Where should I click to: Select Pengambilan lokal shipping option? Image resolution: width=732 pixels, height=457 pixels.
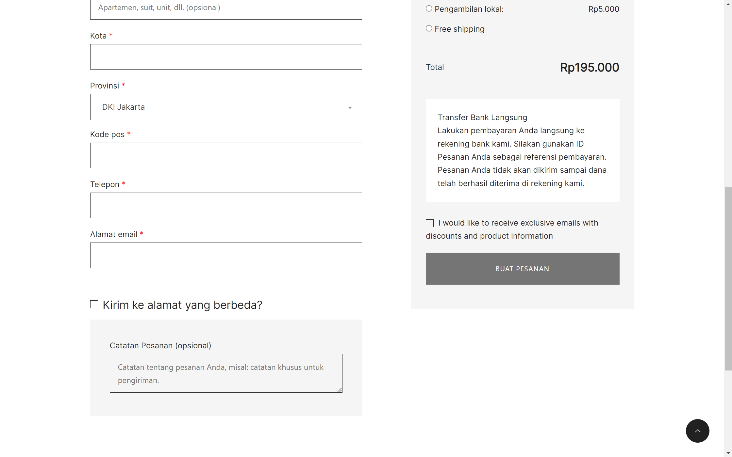pos(429,9)
